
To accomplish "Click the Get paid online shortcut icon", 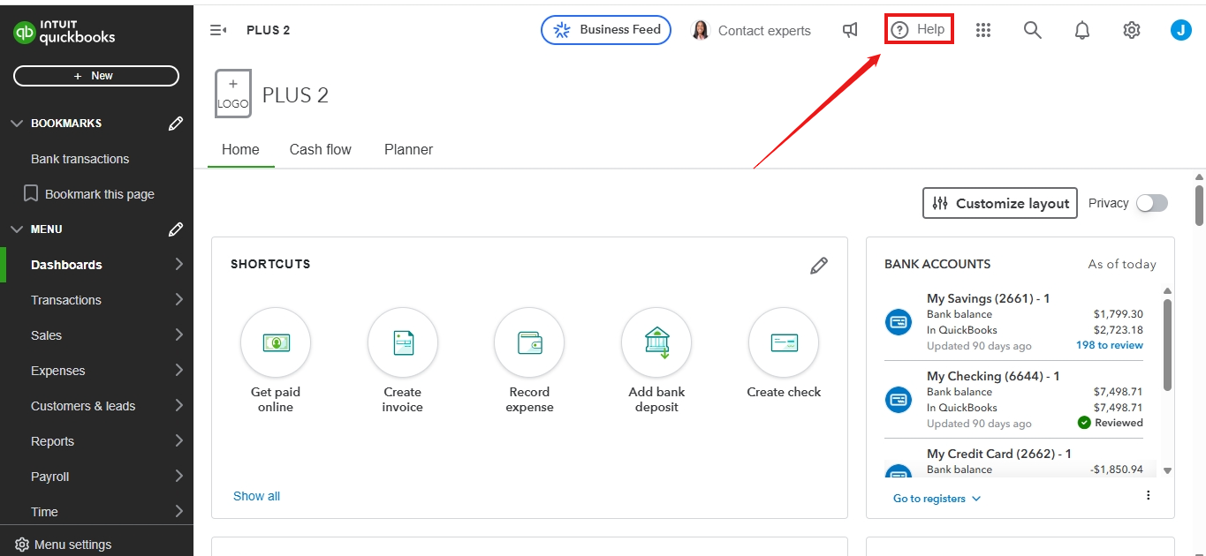I will pos(276,342).
